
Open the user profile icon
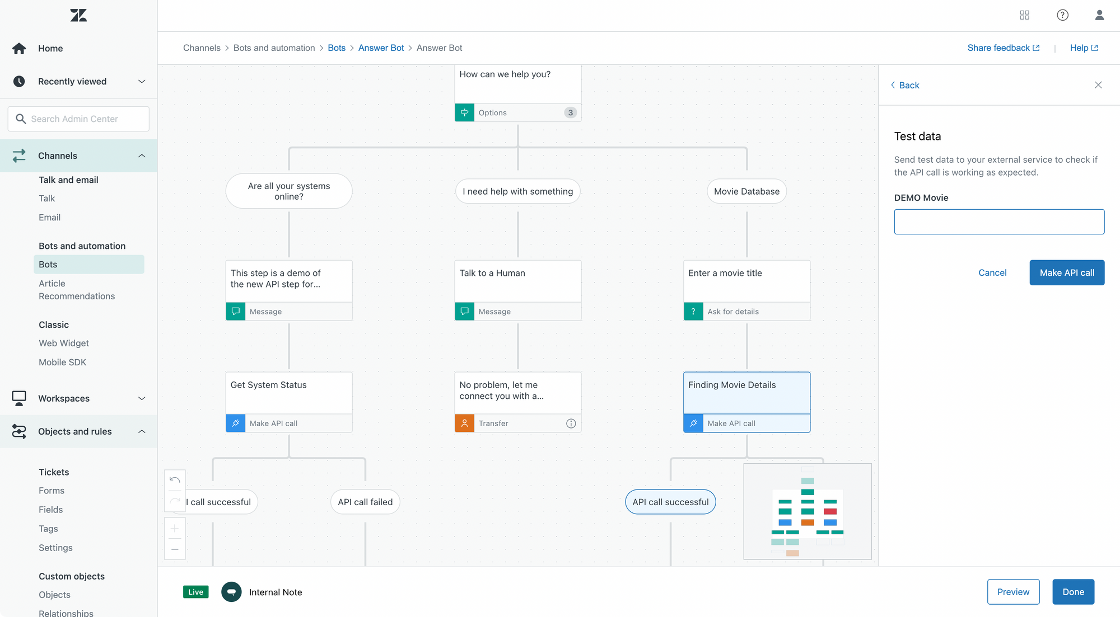pyautogui.click(x=1099, y=15)
